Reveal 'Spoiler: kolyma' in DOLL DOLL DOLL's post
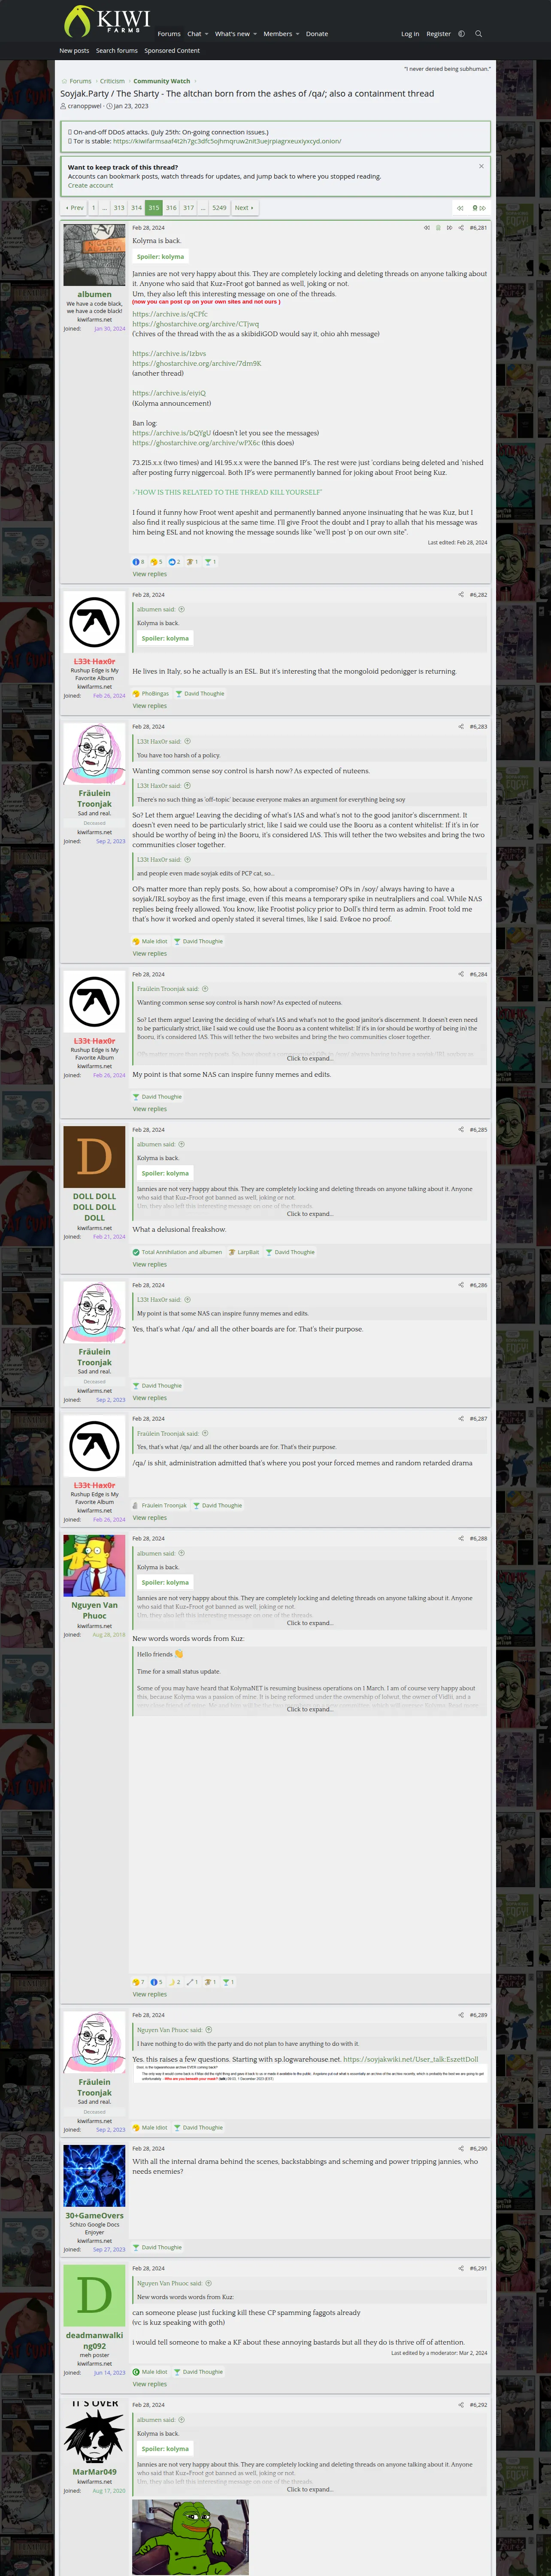This screenshot has width=551, height=2576. point(165,1173)
